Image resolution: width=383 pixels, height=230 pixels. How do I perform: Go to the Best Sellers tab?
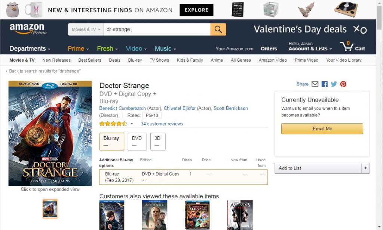[90, 60]
